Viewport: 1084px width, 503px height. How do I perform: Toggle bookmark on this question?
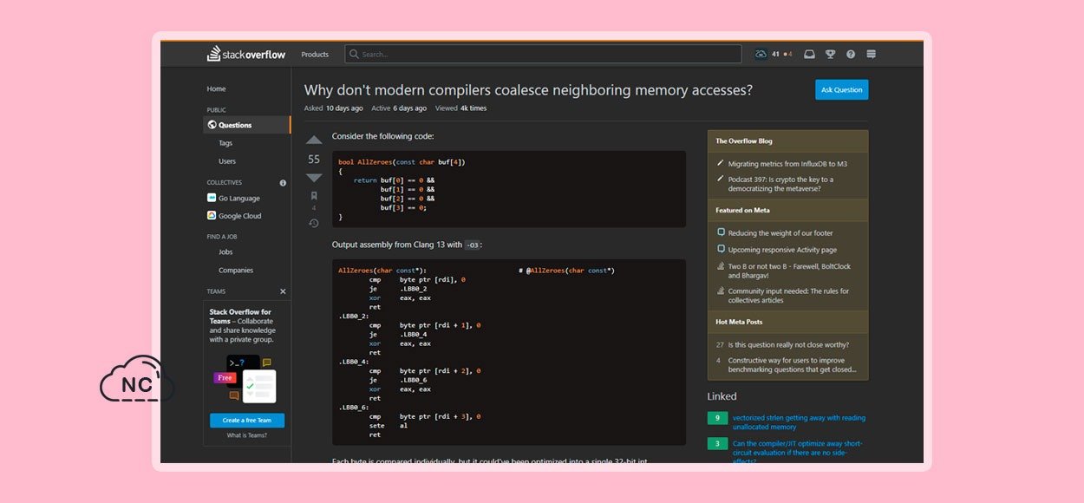tap(314, 196)
